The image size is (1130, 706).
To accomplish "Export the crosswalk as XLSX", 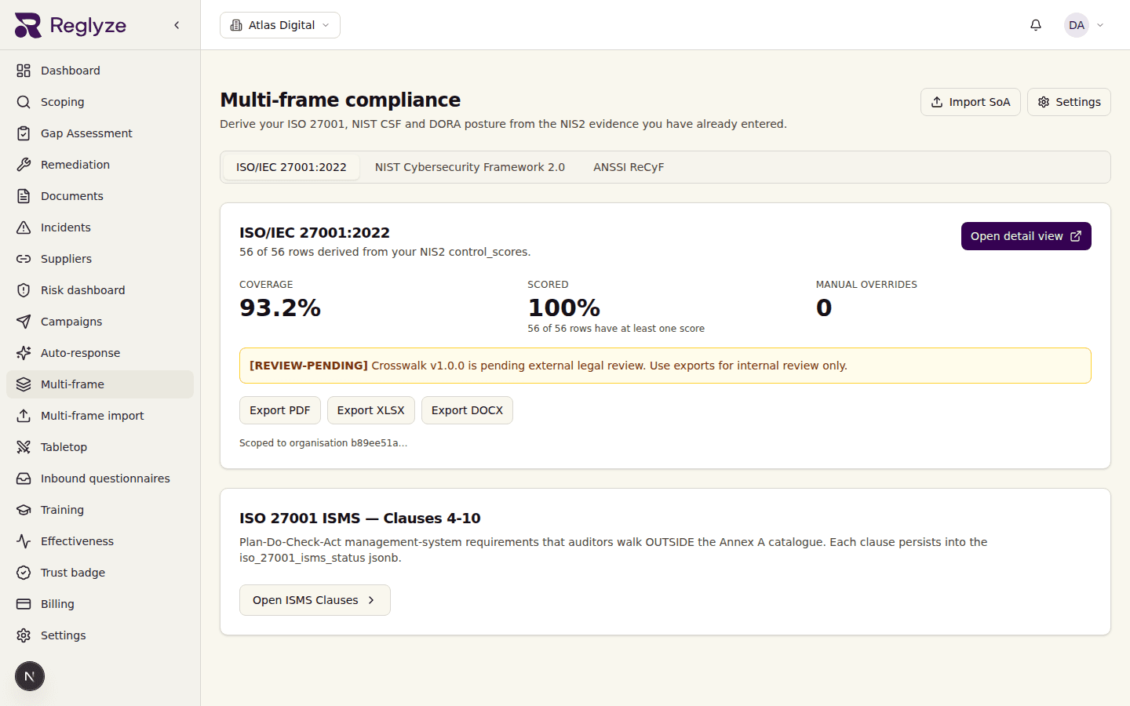I will (371, 410).
